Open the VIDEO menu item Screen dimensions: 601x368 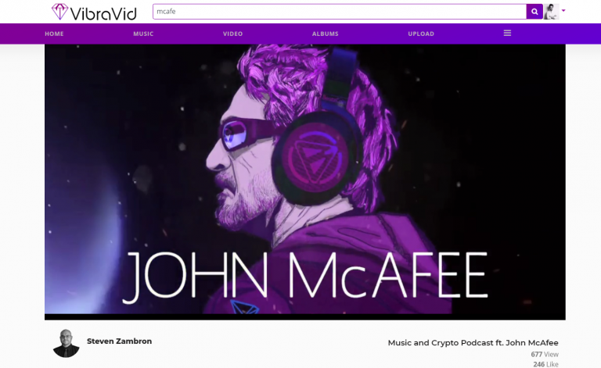pos(232,34)
